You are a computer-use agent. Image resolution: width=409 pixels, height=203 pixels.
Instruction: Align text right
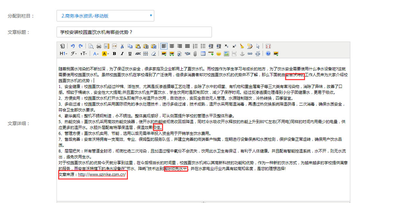180,46
